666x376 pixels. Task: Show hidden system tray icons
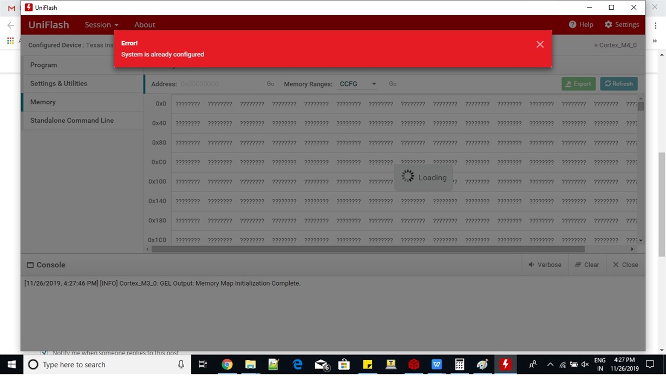pos(550,365)
